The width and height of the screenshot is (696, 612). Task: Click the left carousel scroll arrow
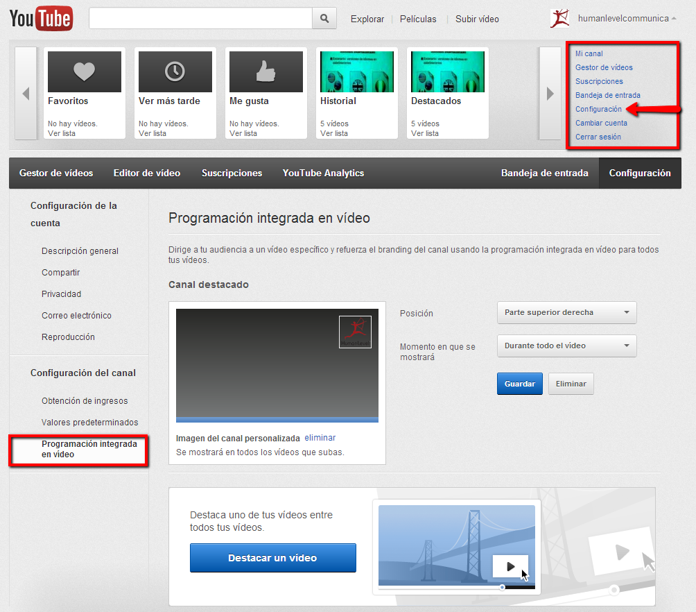coord(25,93)
